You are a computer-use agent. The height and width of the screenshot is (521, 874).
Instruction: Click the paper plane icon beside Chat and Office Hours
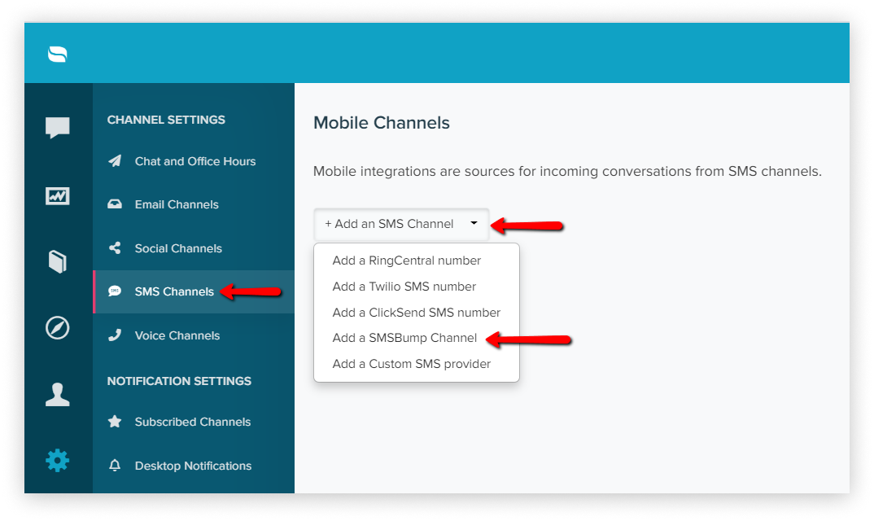tap(115, 161)
